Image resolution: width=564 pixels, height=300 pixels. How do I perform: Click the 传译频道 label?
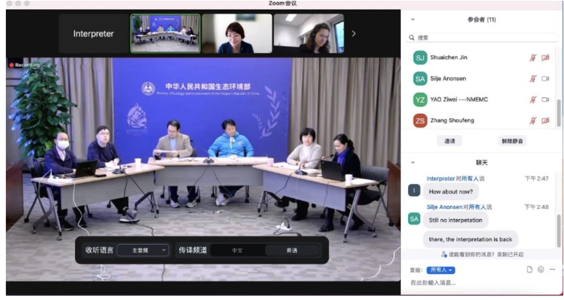[193, 250]
